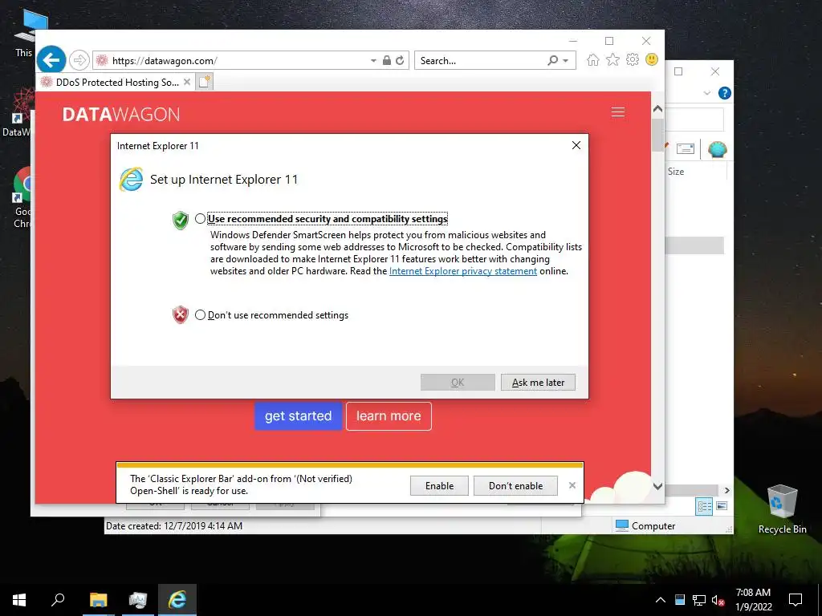Click the get started button
The width and height of the screenshot is (822, 616).
tap(299, 416)
